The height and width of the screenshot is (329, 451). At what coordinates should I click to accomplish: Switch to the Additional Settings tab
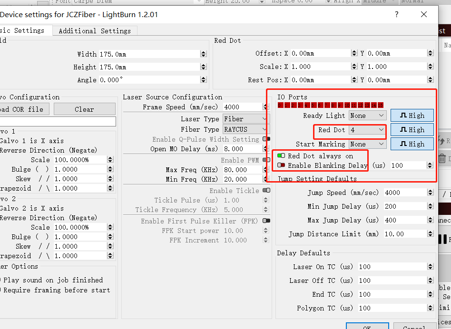click(x=95, y=31)
